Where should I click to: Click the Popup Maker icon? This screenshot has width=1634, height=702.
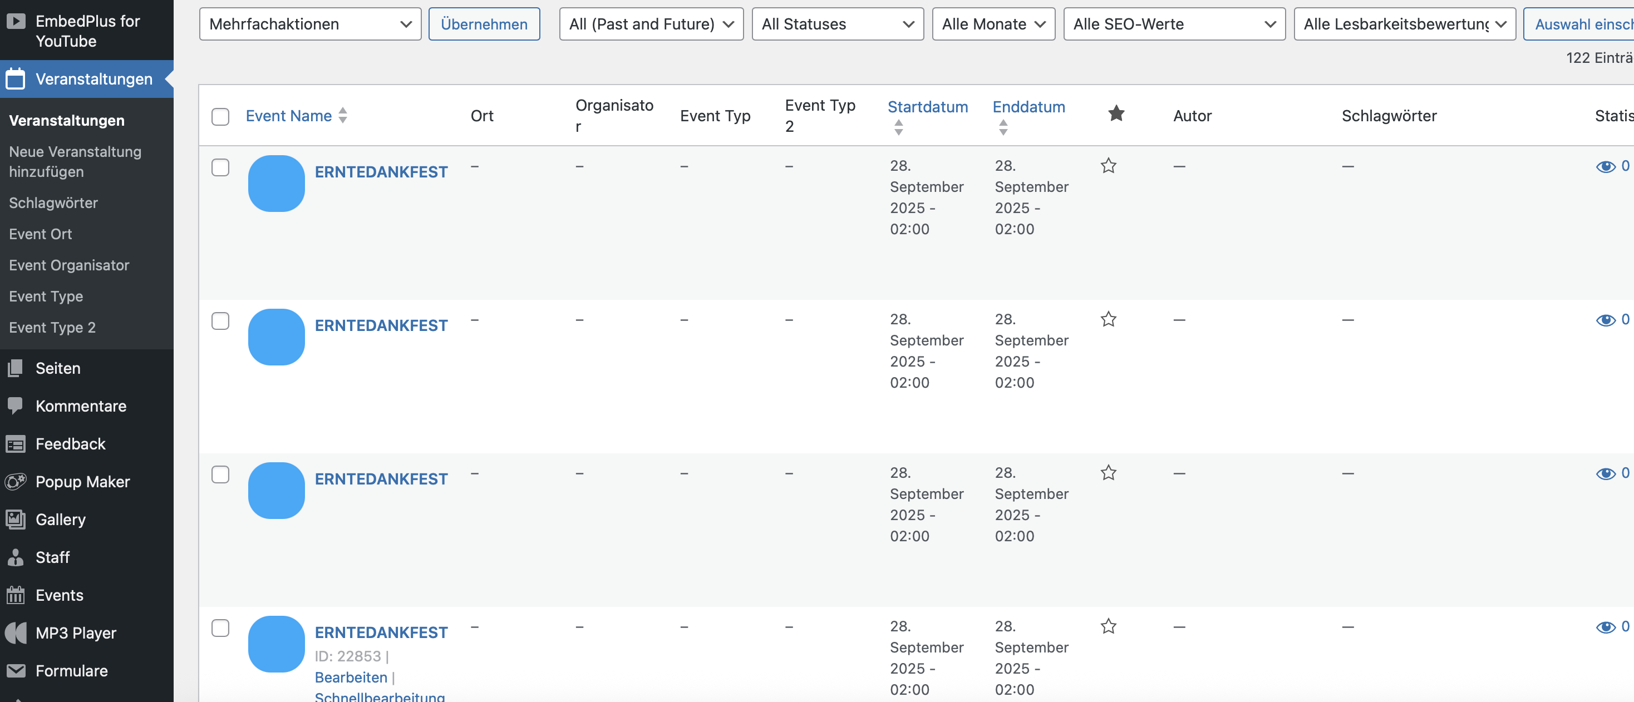pos(16,481)
